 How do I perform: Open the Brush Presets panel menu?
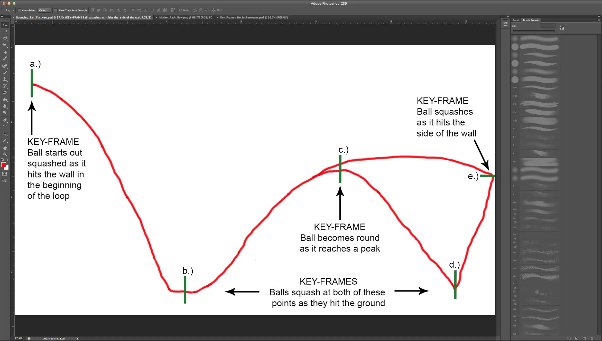pos(598,20)
